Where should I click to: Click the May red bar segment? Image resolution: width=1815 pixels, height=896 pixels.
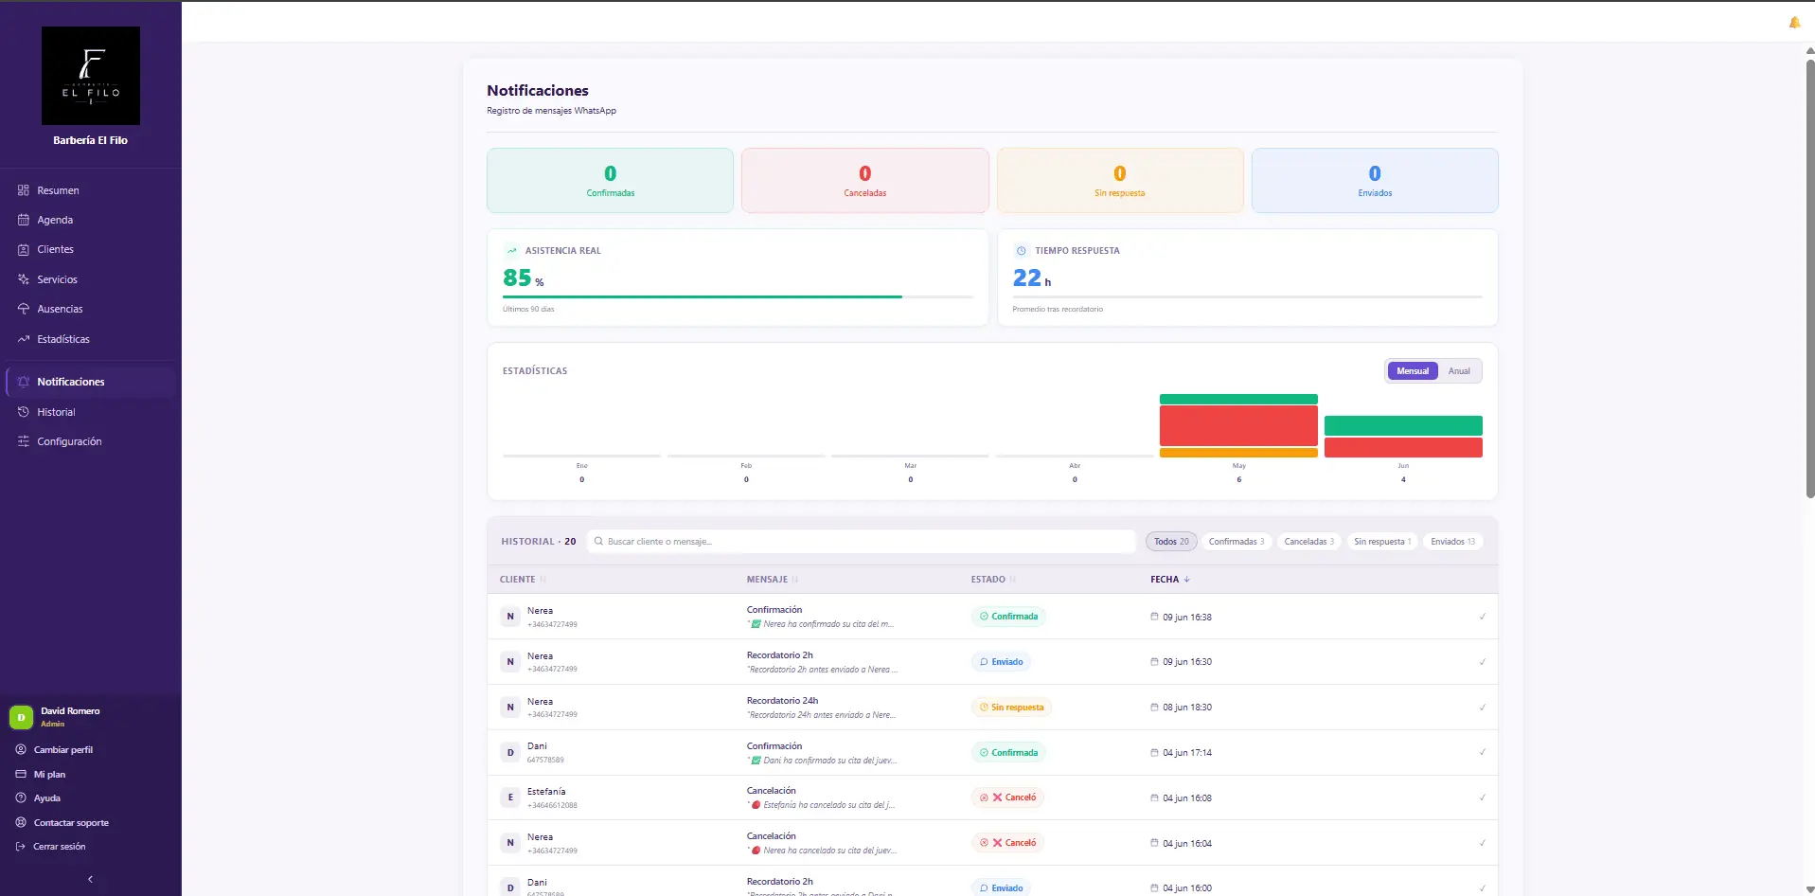click(x=1238, y=426)
